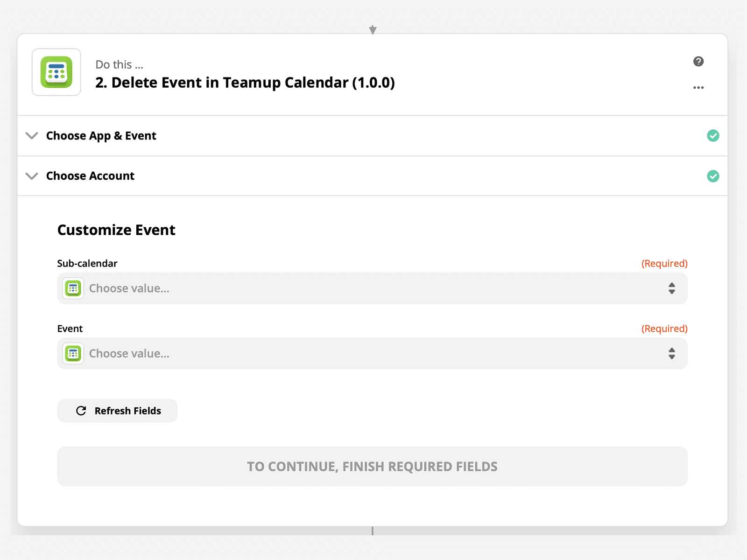Expand the Choose Account chevron

coord(32,176)
